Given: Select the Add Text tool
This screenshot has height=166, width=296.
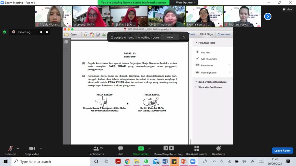Looking at the screenshot, I should coord(203,52).
